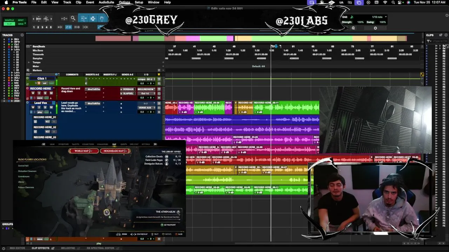Click read automation mode on RECORD HERE track

click(46, 98)
